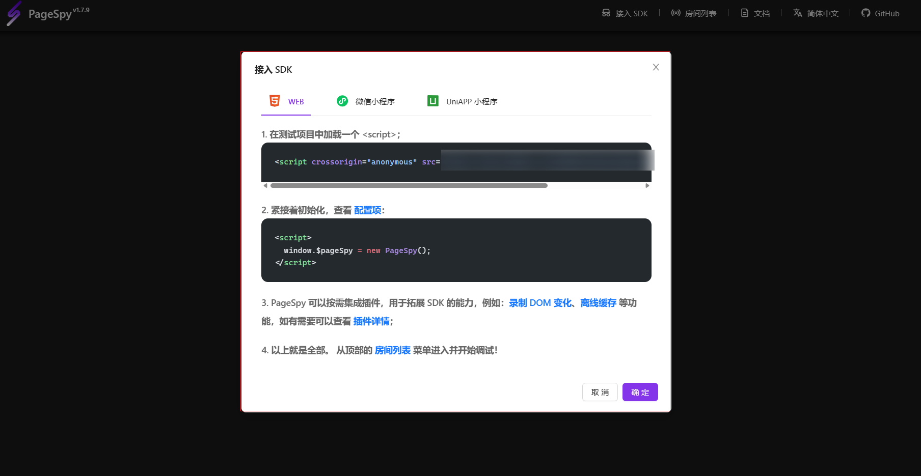
Task: Click the PageSpy title text in header
Action: tap(50, 14)
